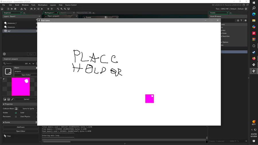The width and height of the screenshot is (258, 145).
Task: Open Firefox from the taskbar
Action: pos(254,58)
